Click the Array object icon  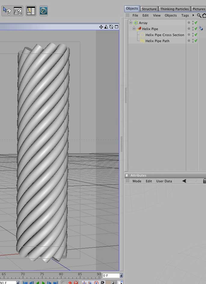point(136,23)
